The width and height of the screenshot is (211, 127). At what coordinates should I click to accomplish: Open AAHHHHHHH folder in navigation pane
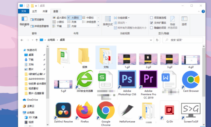[x=35, y=79]
